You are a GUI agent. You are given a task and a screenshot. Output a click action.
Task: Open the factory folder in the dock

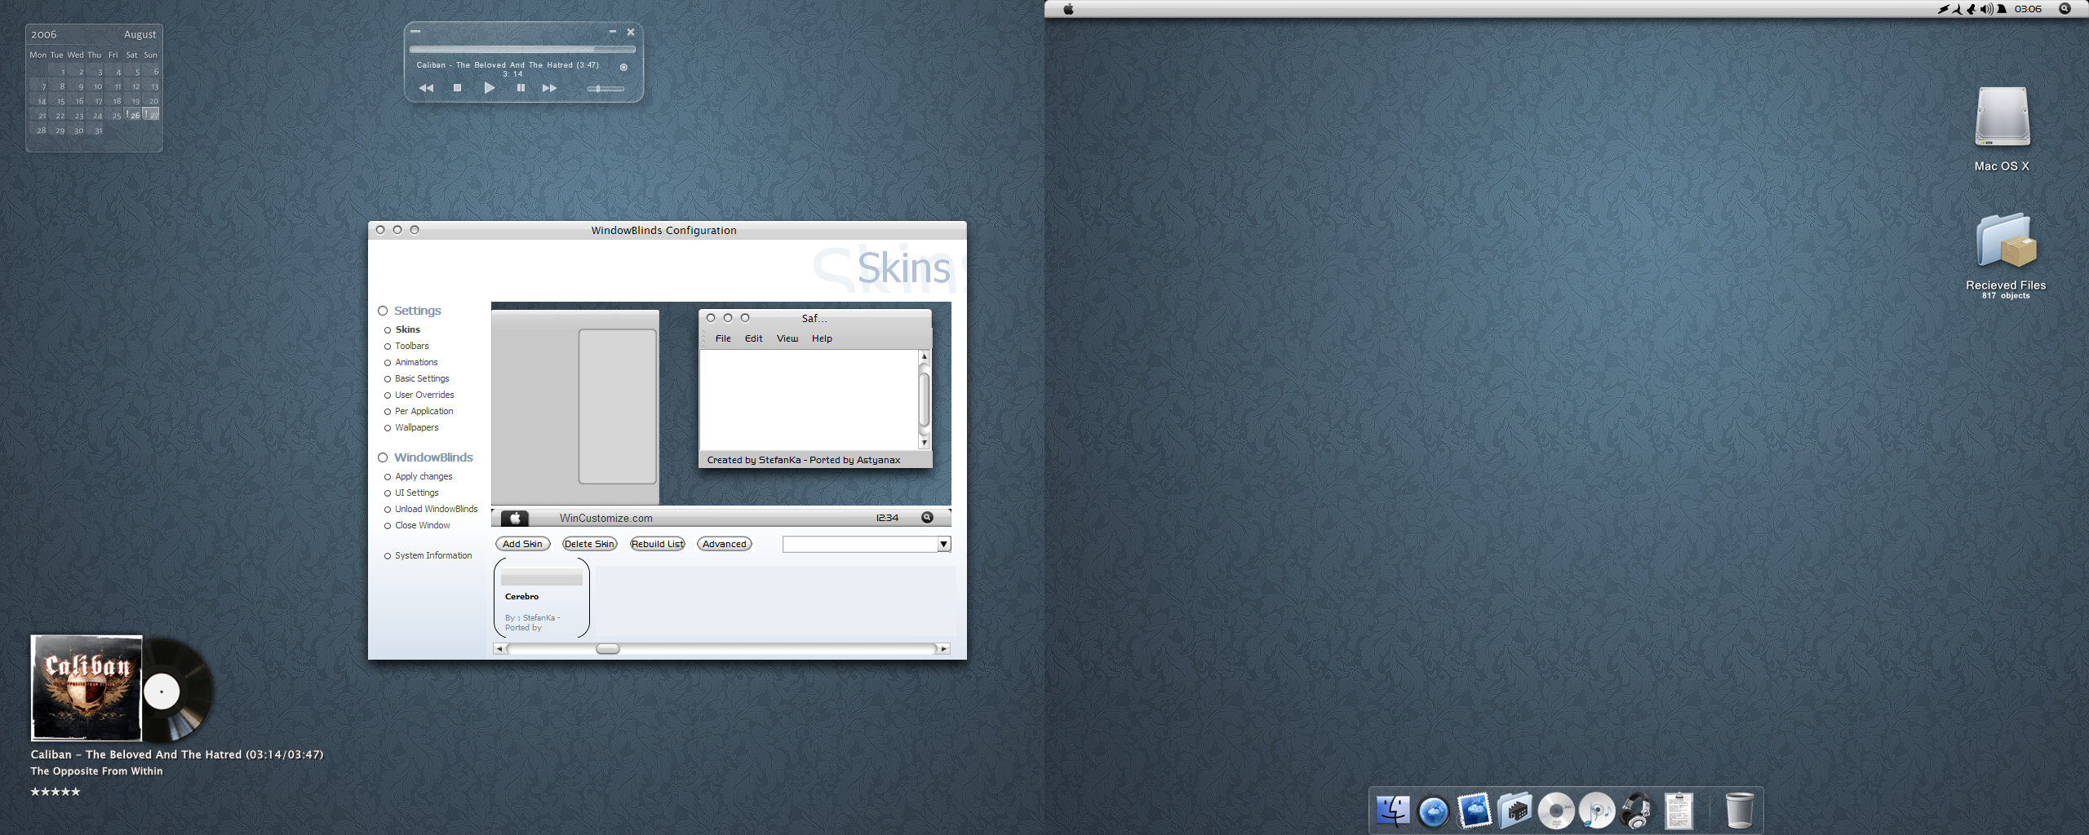coord(1515,811)
